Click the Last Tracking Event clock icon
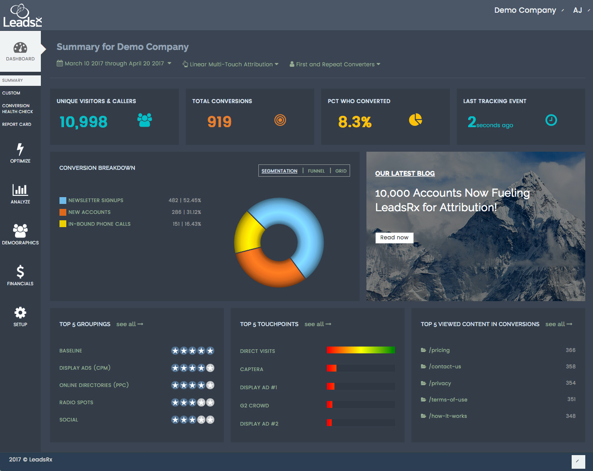The image size is (593, 471). coord(551,120)
